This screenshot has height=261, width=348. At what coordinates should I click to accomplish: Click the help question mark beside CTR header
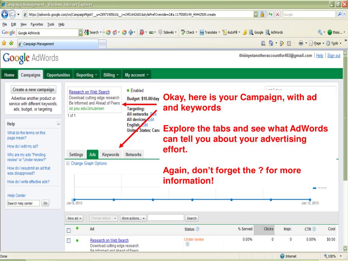(314, 229)
